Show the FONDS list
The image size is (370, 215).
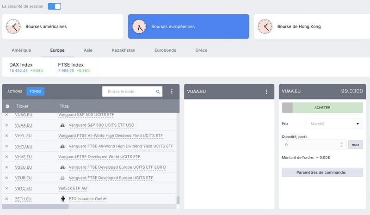[36, 92]
